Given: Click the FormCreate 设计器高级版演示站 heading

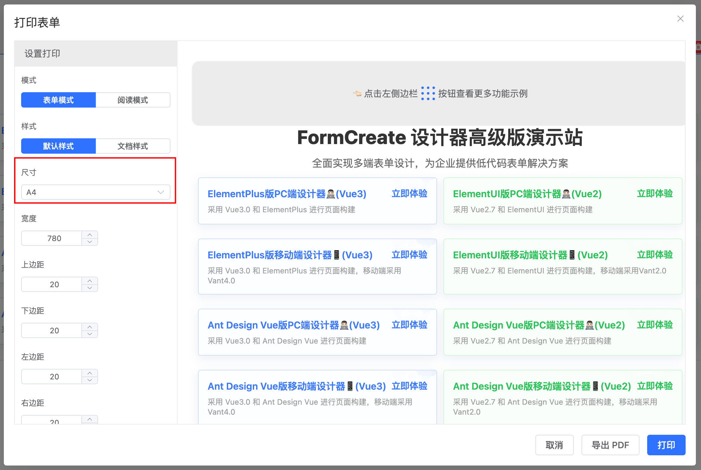Looking at the screenshot, I should tap(440, 138).
